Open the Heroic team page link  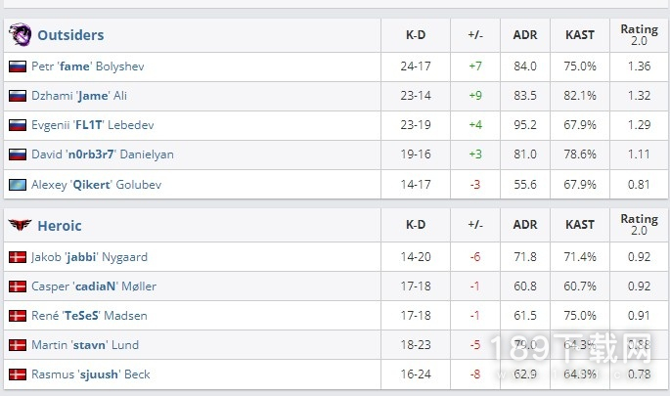(x=60, y=226)
